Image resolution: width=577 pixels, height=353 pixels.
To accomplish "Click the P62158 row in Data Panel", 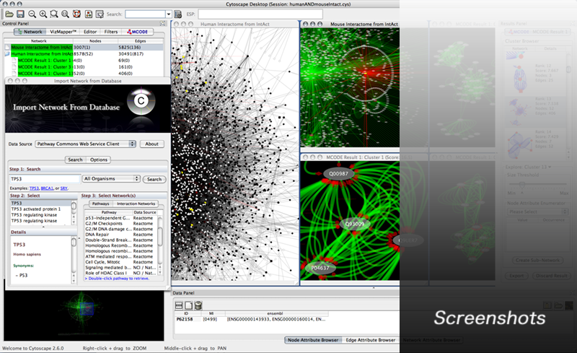I will tap(251, 319).
